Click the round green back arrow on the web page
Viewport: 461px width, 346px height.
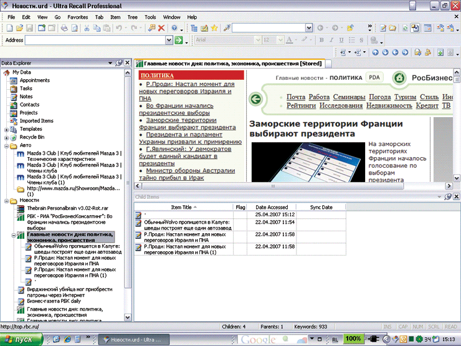pyautogui.click(x=255, y=99)
